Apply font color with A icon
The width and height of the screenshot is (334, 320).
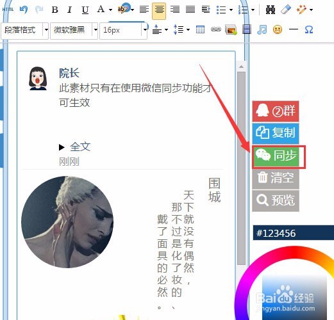pos(101,10)
